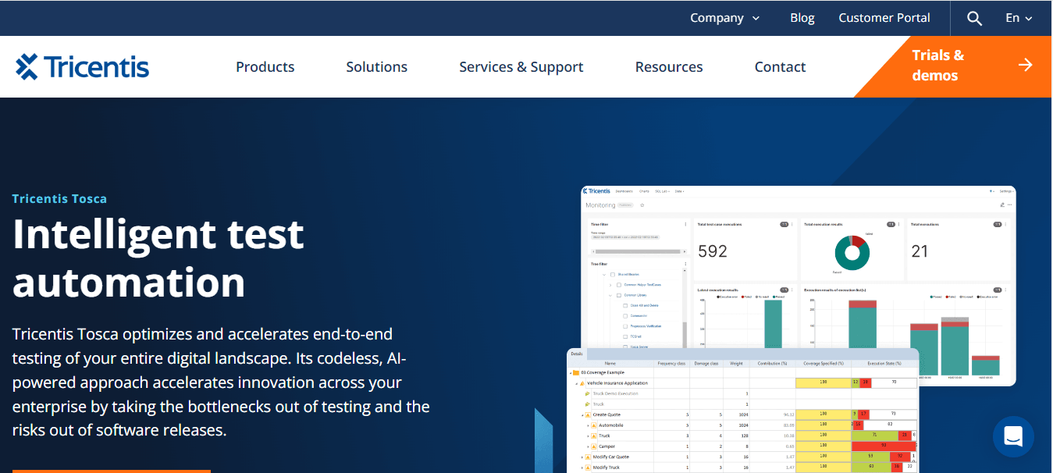This screenshot has height=473, width=1053.
Task: Open the Solutions menu
Action: [377, 67]
